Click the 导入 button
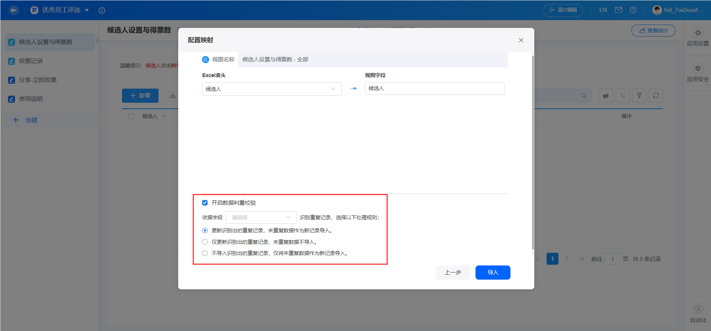 click(493, 273)
